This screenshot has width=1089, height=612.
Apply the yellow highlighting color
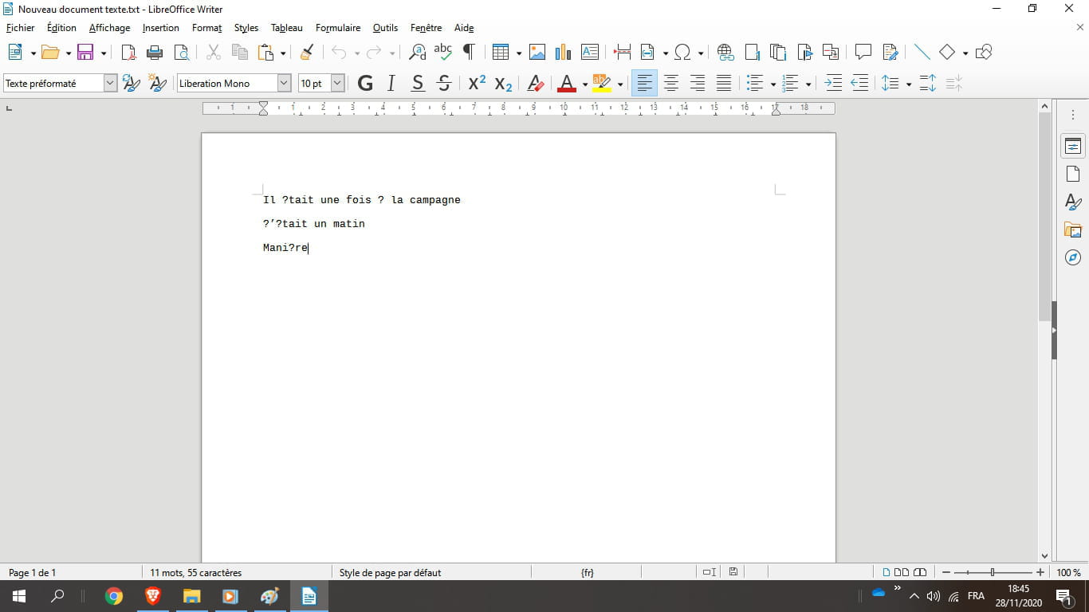[x=602, y=83]
